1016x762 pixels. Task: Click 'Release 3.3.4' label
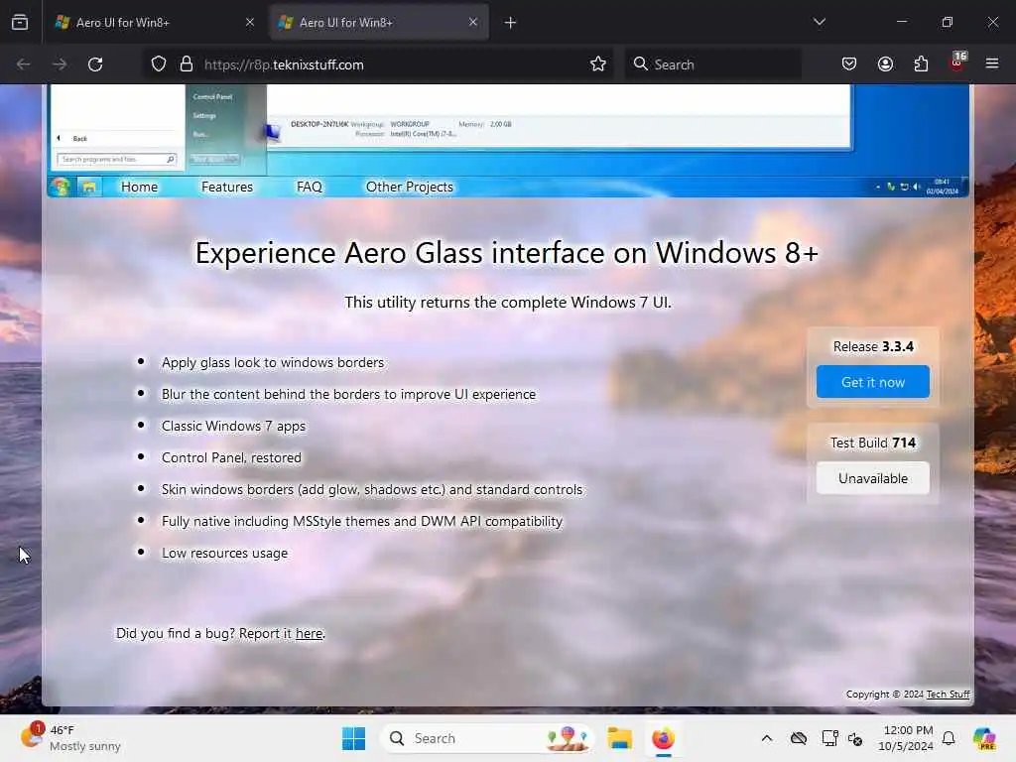coord(873,346)
